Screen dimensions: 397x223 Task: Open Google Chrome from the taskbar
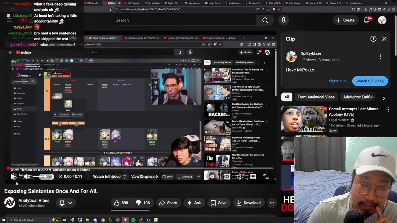[x=103, y=220]
